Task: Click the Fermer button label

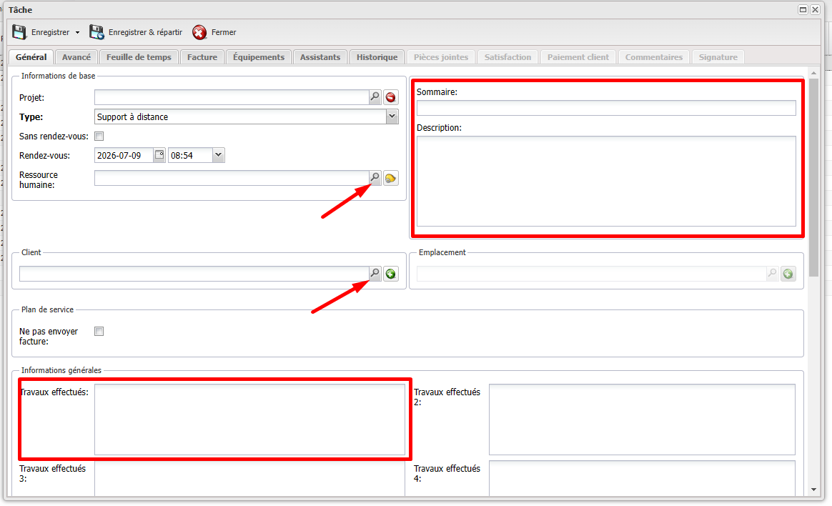Action: click(224, 32)
